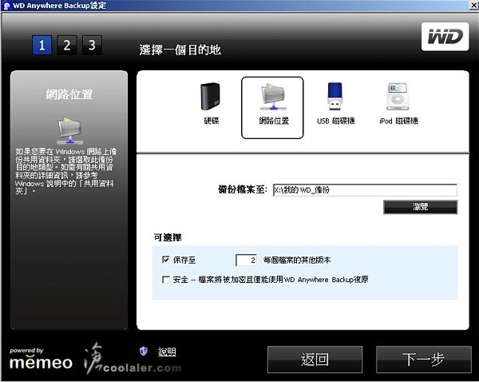Click the network icon in left panel
The width and height of the screenshot is (479, 382).
[69, 130]
